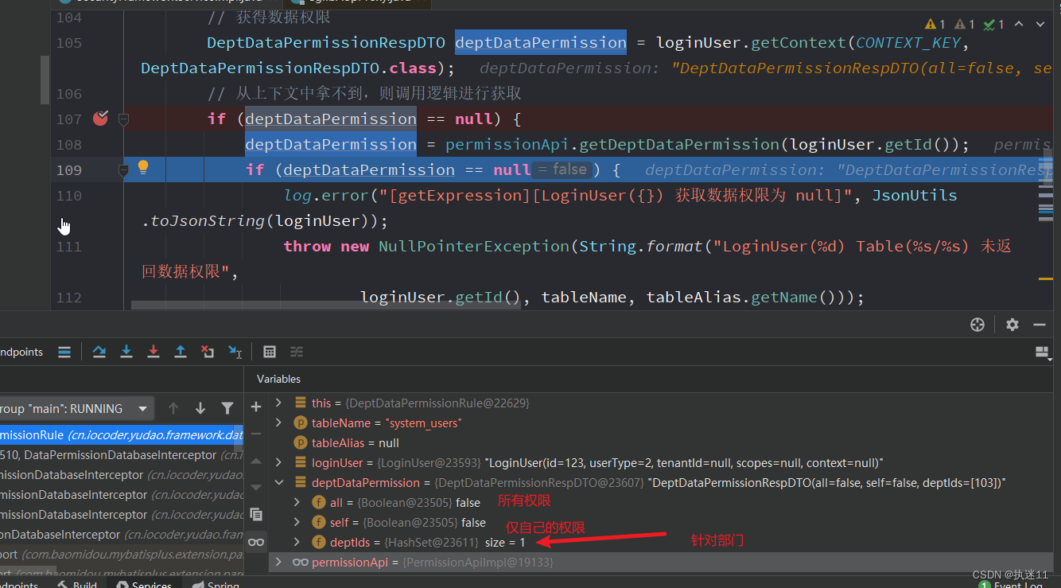This screenshot has width=1061, height=588.
Task: Click the previous frame up arrow
Action: click(173, 408)
